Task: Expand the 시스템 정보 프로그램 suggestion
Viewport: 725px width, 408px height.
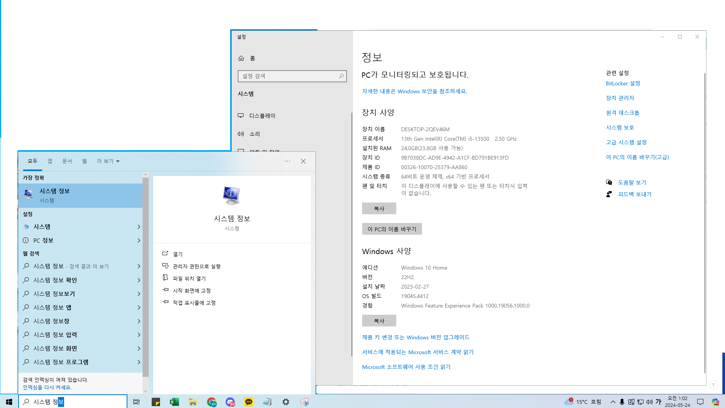Action: 139,362
